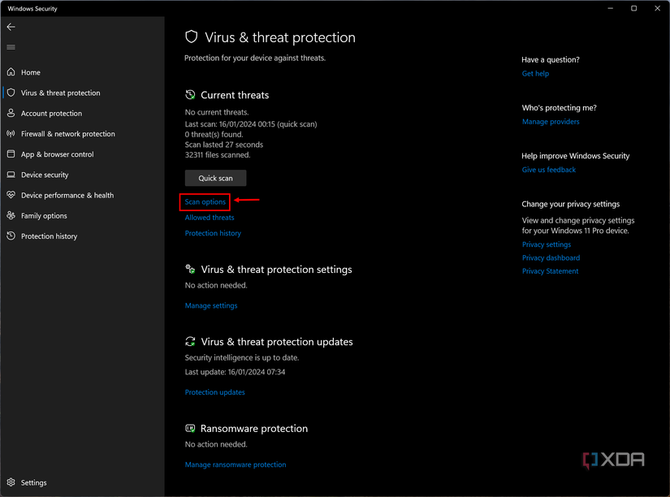Minimize the Windows Security window
The width and height of the screenshot is (670, 497).
[x=611, y=8]
